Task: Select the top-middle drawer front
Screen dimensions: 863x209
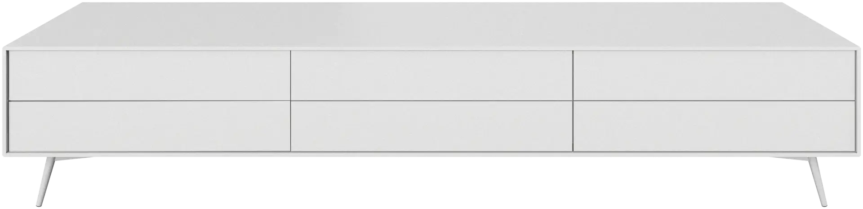Action: (431, 75)
